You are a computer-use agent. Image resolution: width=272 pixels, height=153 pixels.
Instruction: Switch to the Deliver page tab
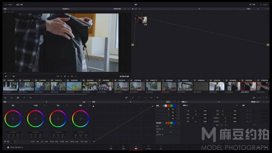pos(161,147)
